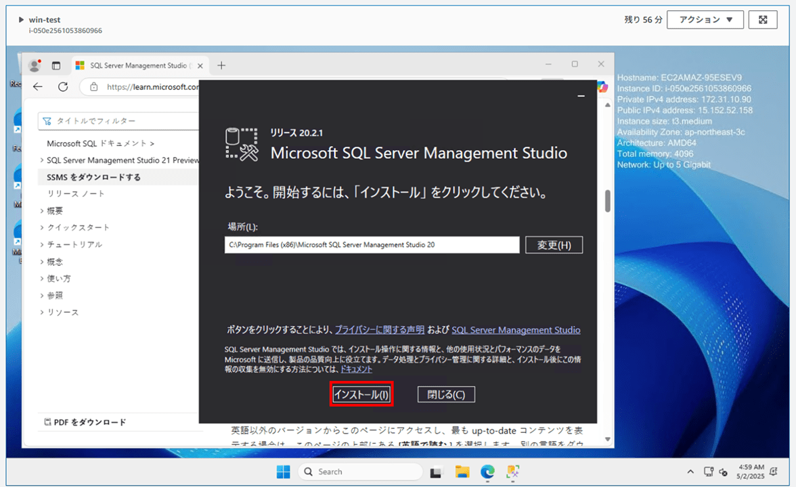The width and height of the screenshot is (796, 487).
Task: Click PDF をダウンロード link
Action: [85, 422]
